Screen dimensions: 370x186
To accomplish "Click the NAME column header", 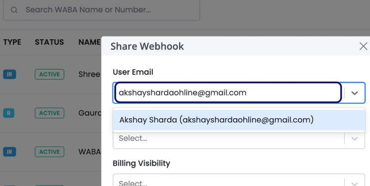I will click(x=89, y=42).
